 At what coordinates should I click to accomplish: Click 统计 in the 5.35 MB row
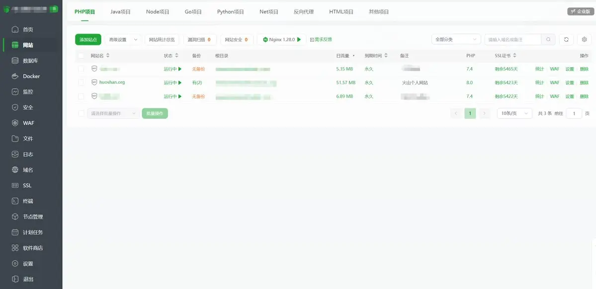539,69
